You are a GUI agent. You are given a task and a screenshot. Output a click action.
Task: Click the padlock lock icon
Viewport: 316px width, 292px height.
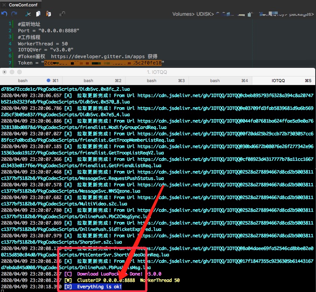[62, 14]
